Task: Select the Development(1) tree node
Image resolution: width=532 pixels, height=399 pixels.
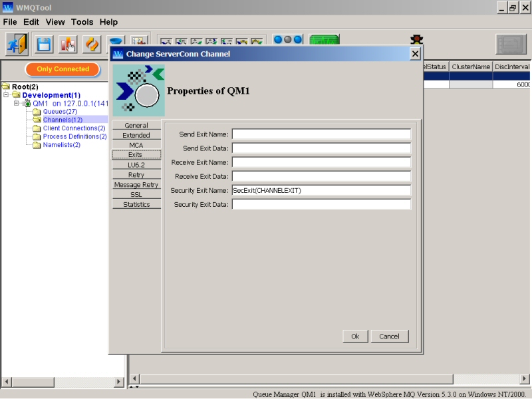Action: pyautogui.click(x=51, y=95)
